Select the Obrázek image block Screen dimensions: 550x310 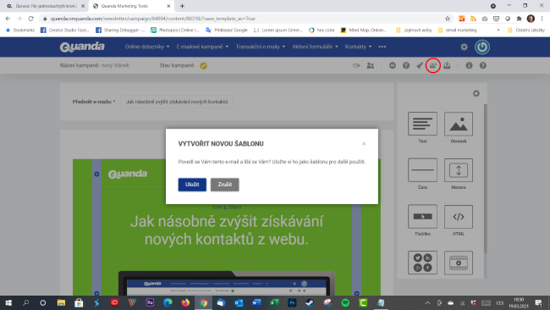pyautogui.click(x=459, y=124)
